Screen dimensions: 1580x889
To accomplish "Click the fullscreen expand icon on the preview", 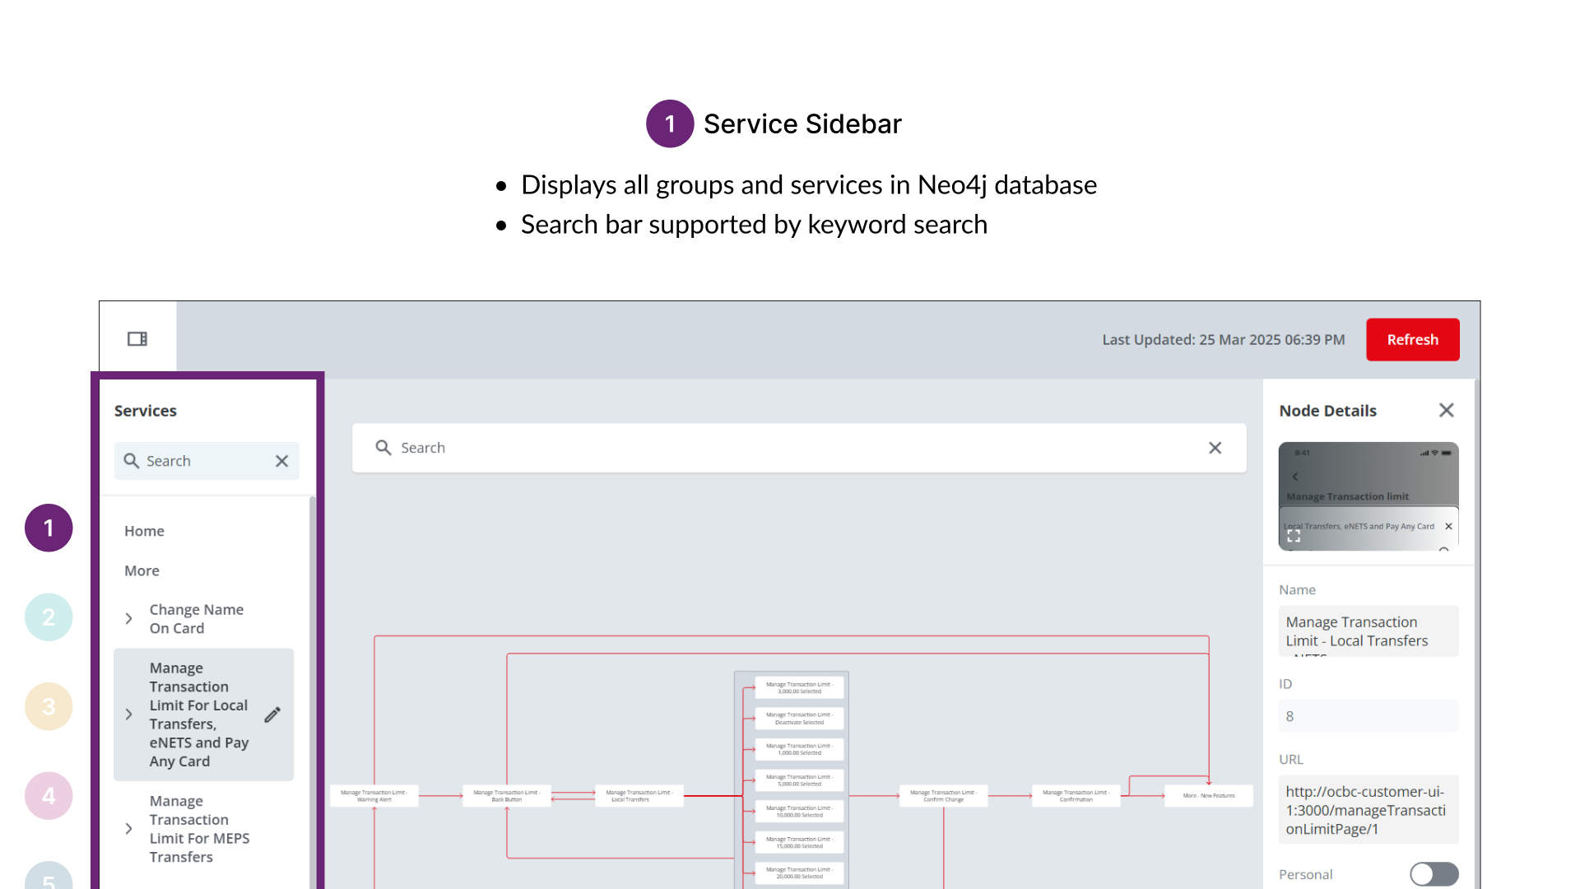I will (1294, 536).
